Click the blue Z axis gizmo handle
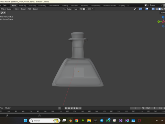165x124 pixels. [163, 17]
